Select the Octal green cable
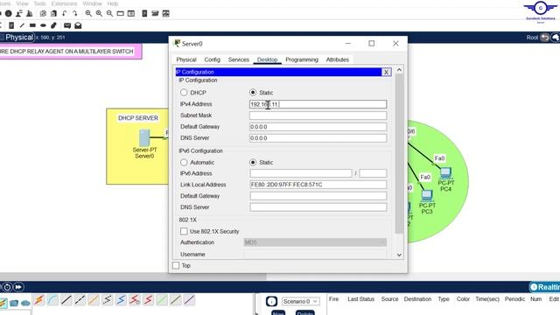Image resolution: width=560 pixels, height=315 pixels. tap(162, 300)
